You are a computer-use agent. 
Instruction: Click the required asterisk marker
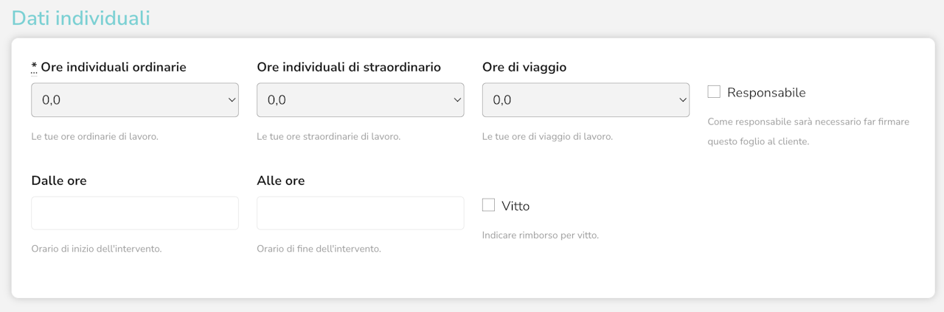(34, 67)
